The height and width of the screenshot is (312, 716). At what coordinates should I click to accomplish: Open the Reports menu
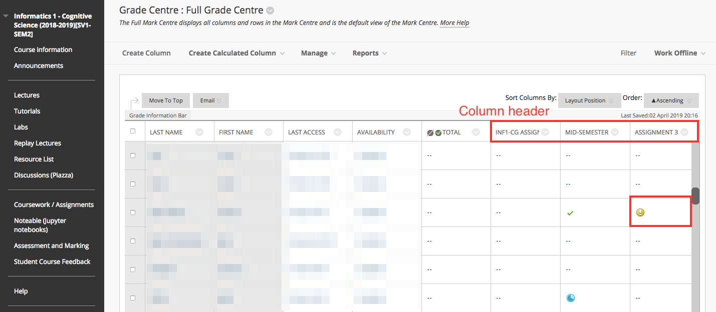click(369, 53)
